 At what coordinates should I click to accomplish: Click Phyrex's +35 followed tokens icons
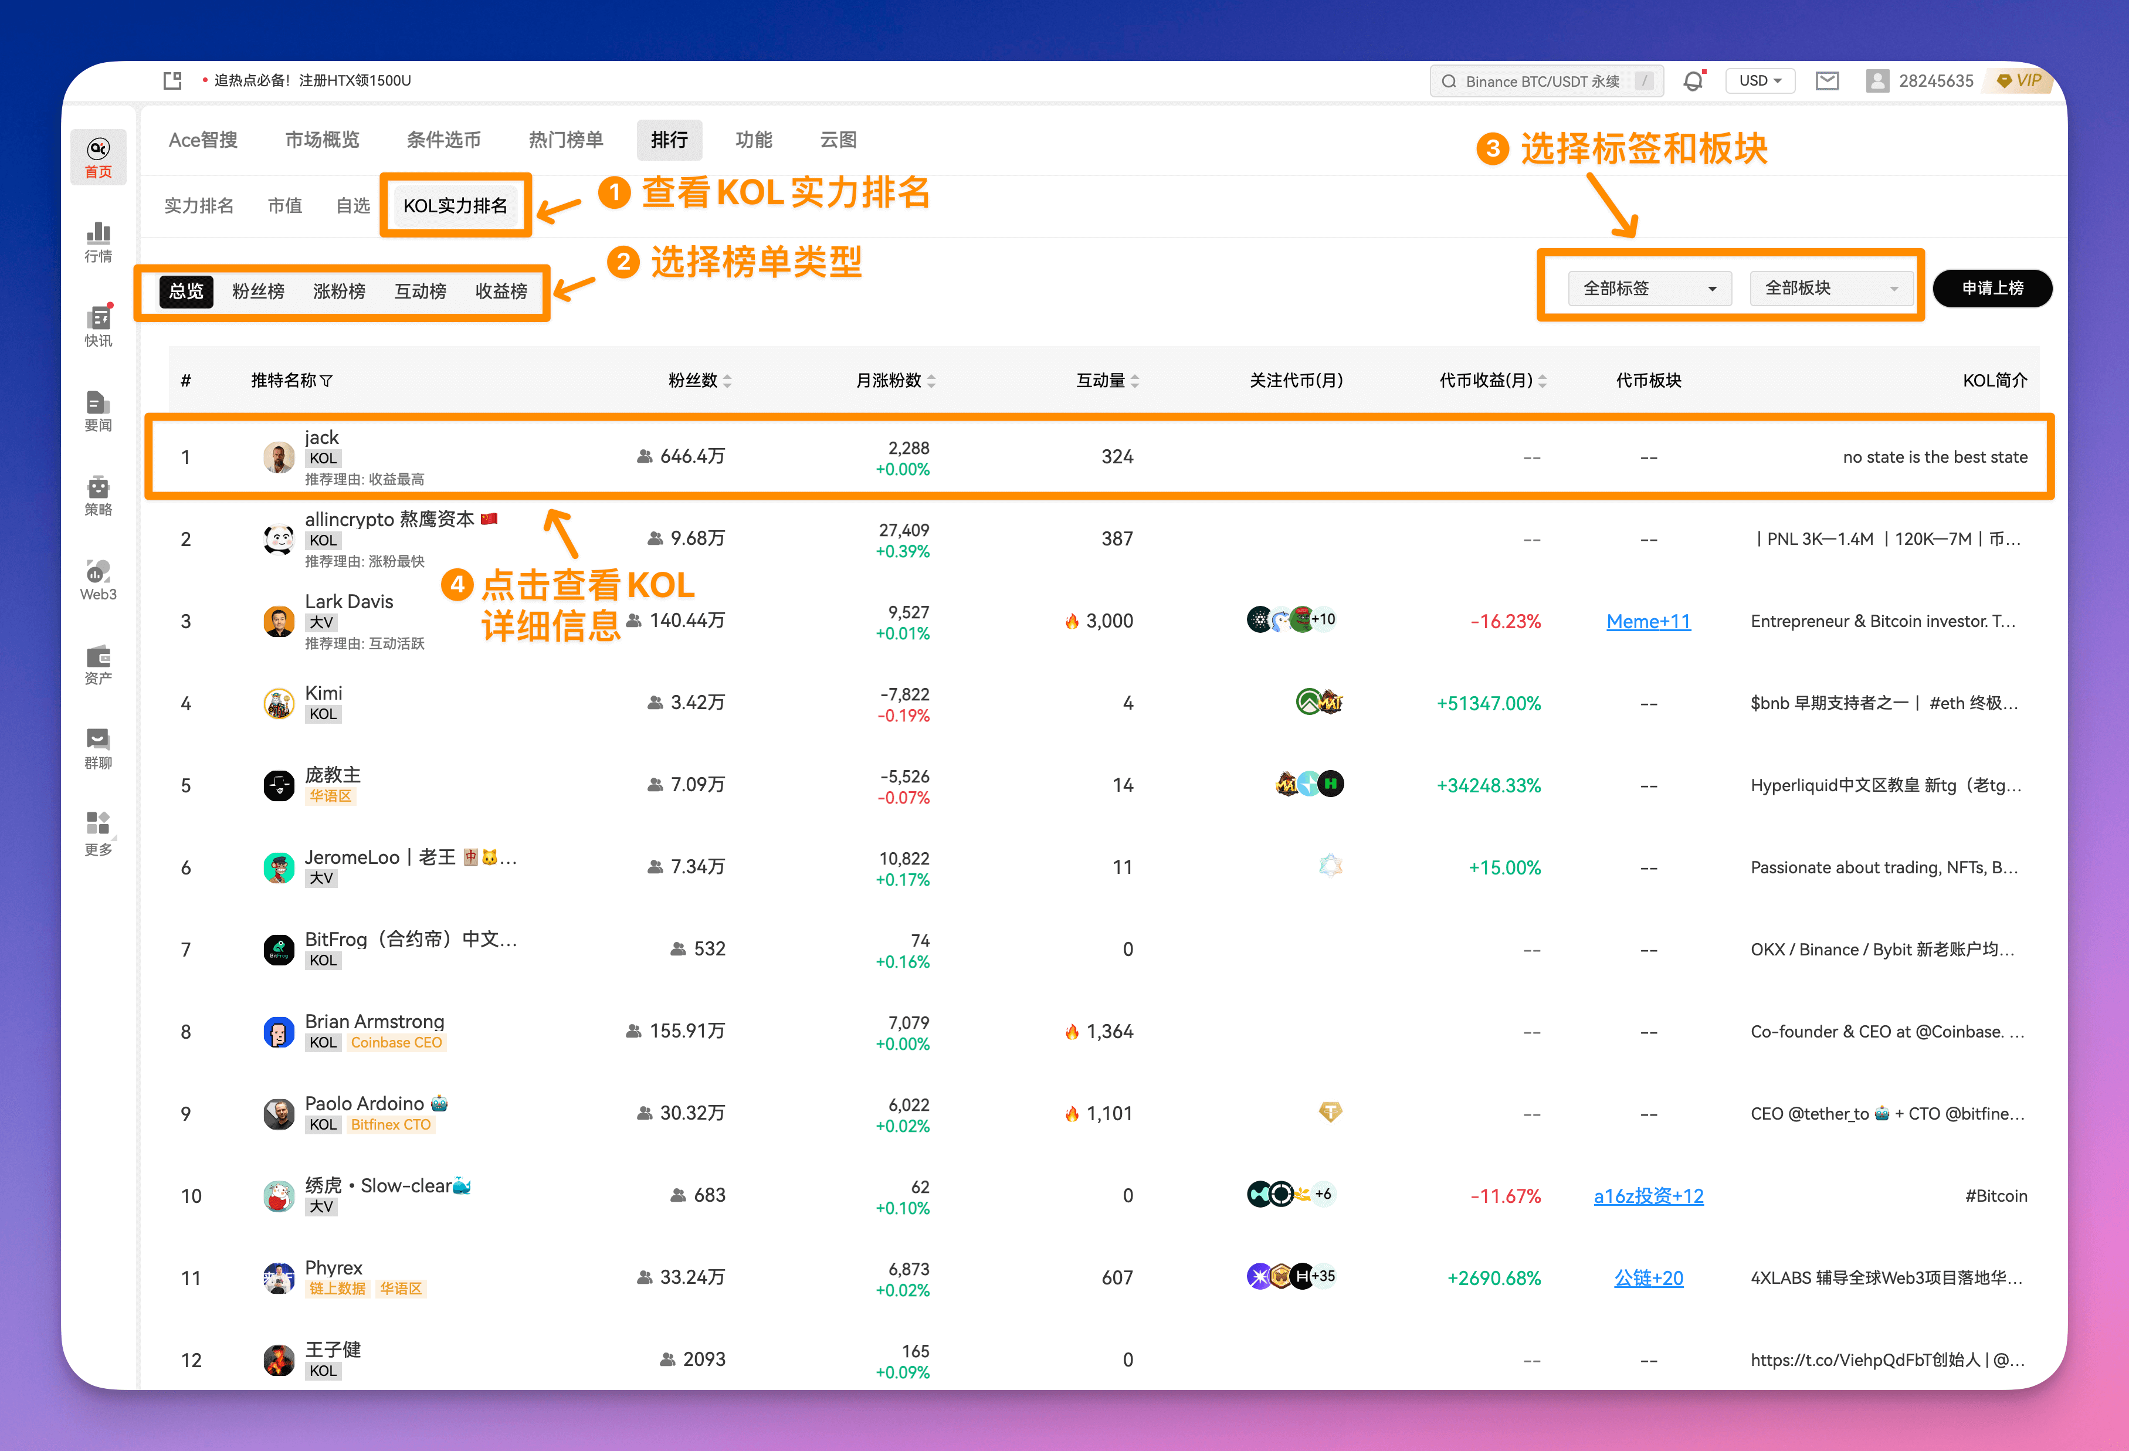(1291, 1276)
